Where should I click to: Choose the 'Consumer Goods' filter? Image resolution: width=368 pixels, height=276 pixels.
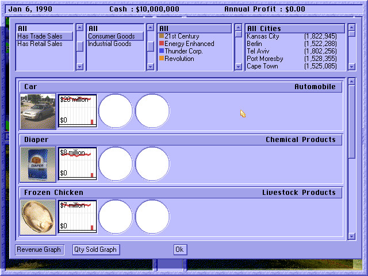pos(115,36)
